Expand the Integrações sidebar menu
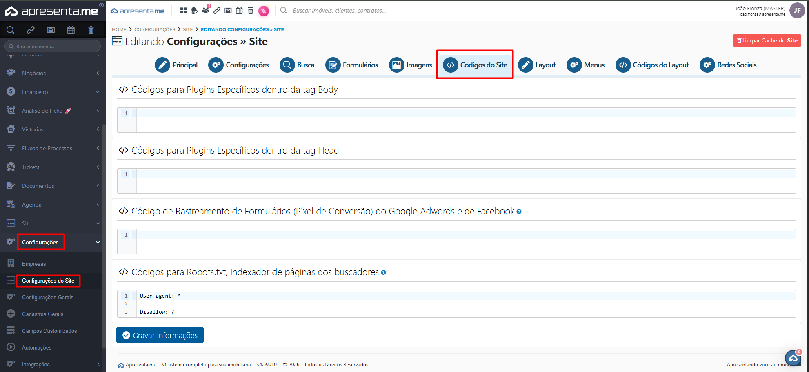 click(53, 364)
